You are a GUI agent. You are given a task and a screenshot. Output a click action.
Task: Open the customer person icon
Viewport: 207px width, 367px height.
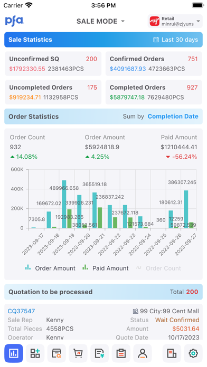pyautogui.click(x=143, y=353)
